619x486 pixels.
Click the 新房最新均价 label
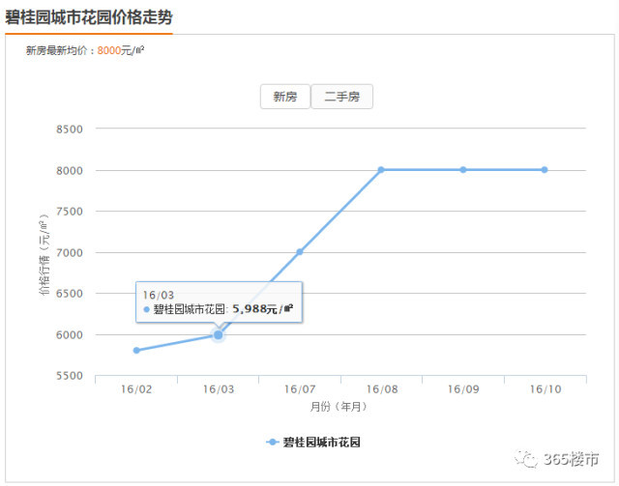coord(56,50)
